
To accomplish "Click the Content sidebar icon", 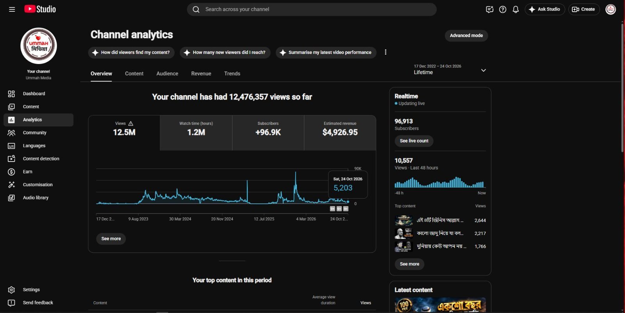I will click(x=11, y=107).
